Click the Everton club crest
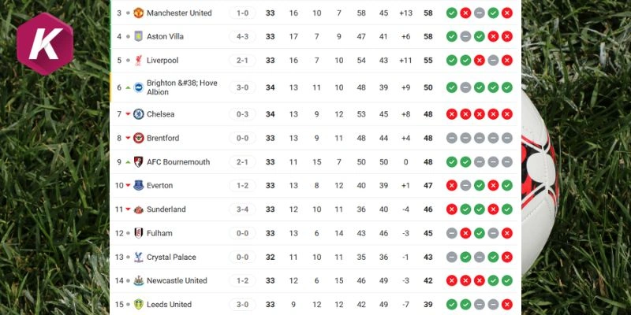This screenshot has height=315, width=631. [138, 185]
